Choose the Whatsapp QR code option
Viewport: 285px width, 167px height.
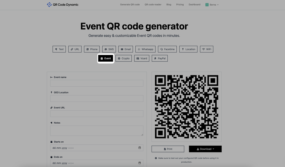point(145,49)
